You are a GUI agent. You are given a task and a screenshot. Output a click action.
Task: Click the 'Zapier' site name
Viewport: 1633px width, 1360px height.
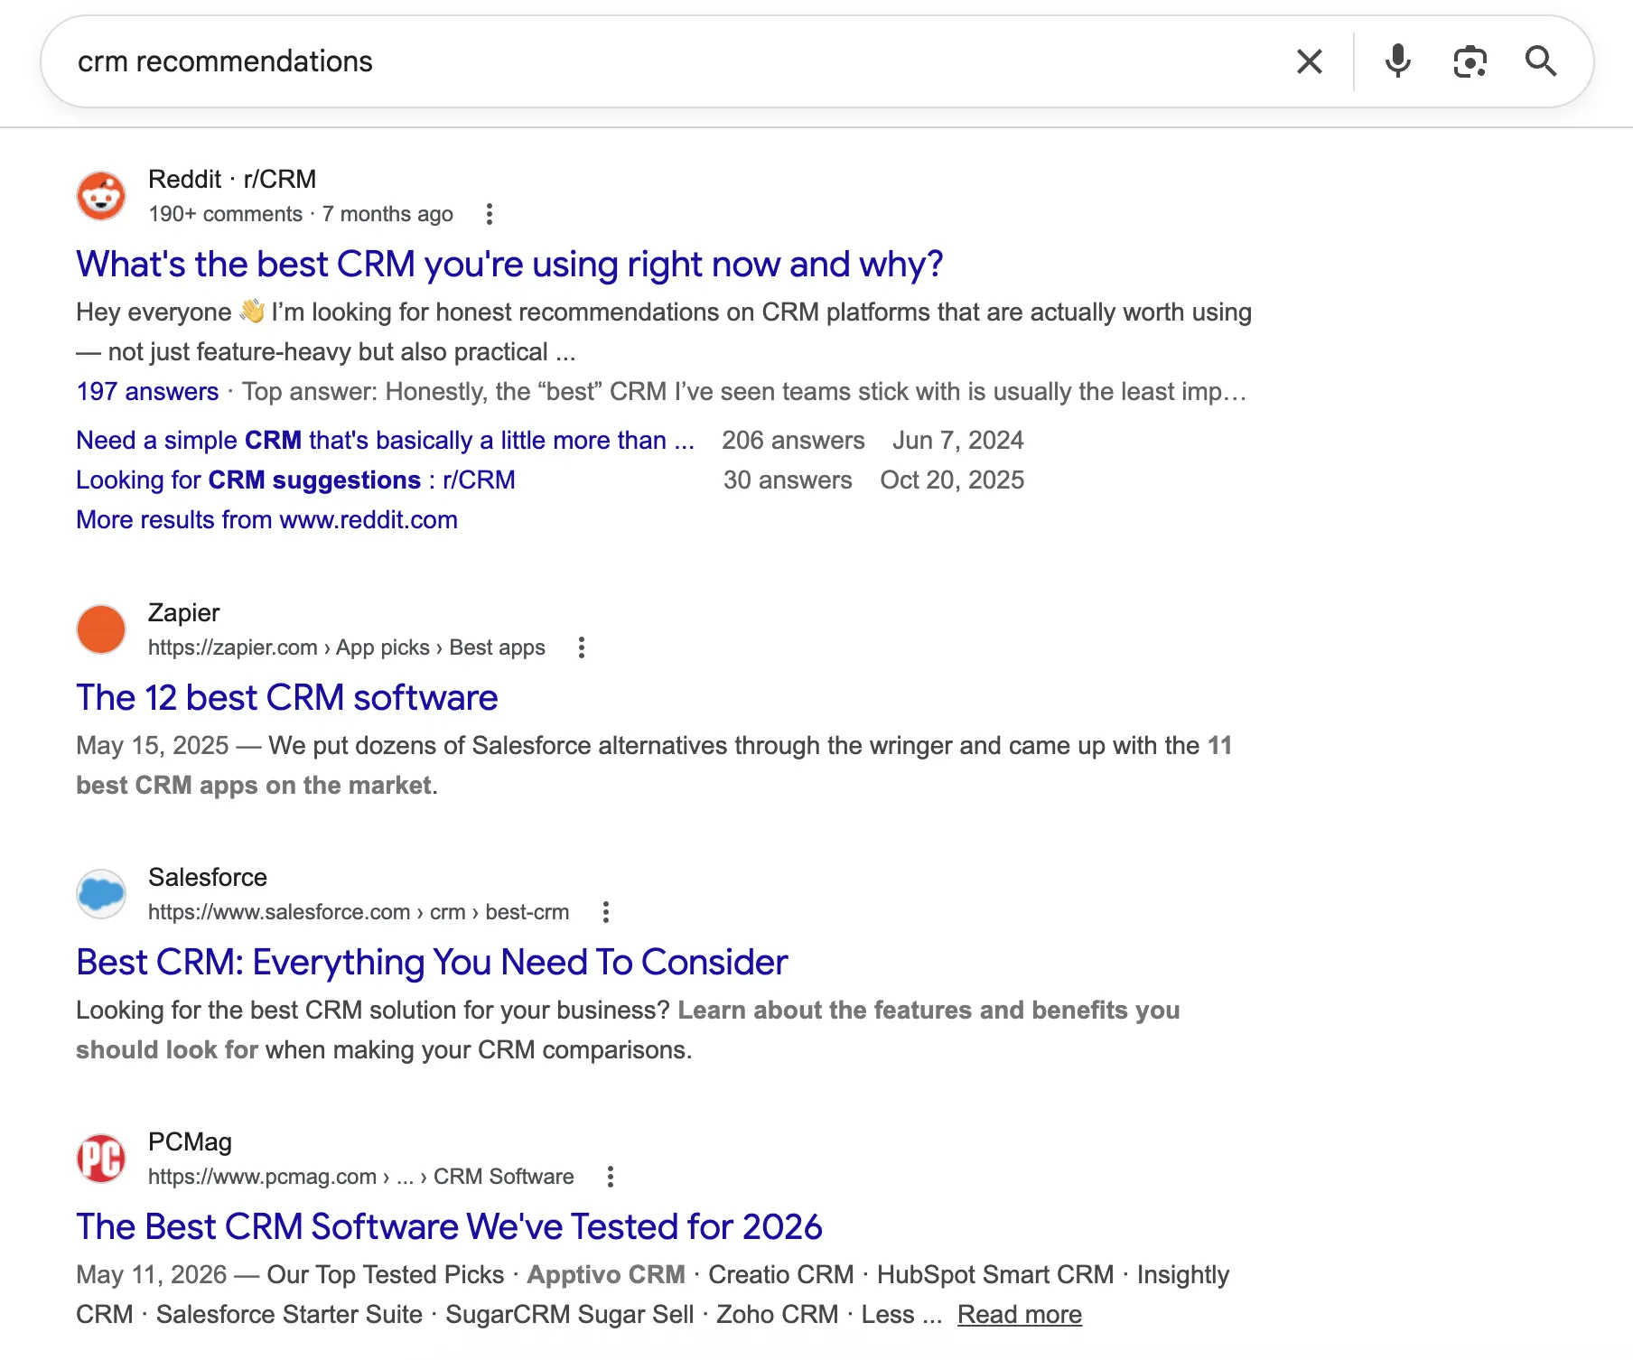point(183,612)
